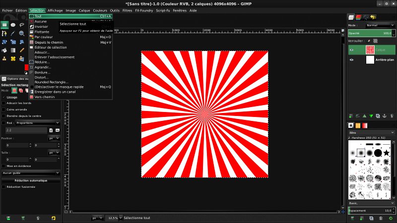Save tool options preset
397x223 pixels.
pyautogui.click(x=8, y=218)
